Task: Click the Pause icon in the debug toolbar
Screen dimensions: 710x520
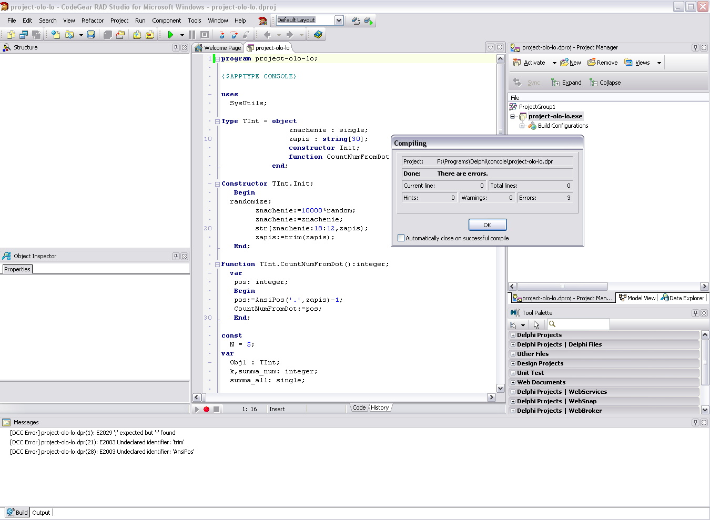Action: click(x=192, y=35)
